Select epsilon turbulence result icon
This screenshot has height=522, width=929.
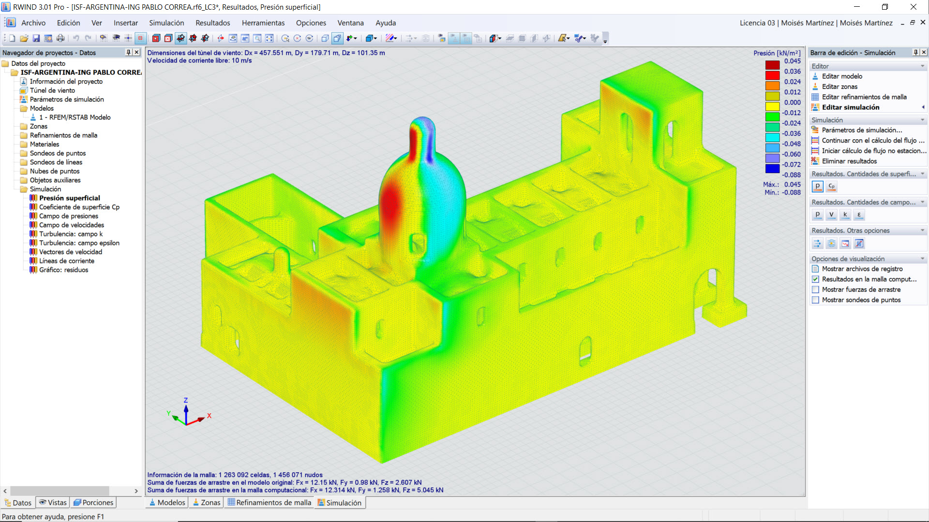click(859, 215)
